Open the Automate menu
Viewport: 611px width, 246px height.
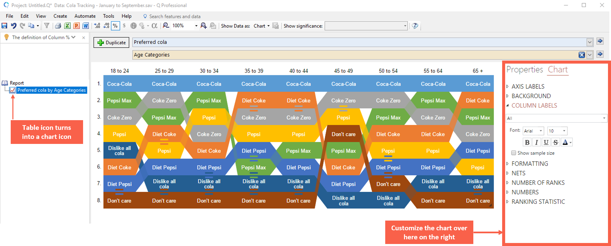85,16
